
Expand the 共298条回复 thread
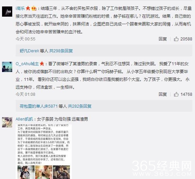(61, 51)
